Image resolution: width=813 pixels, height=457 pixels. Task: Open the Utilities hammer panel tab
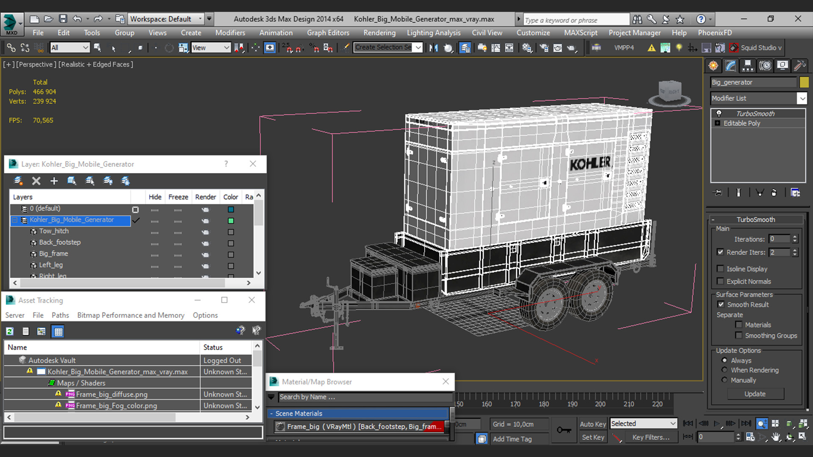799,66
